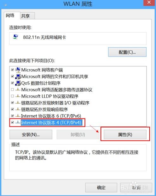The width and height of the screenshot is (156, 196).
Task: Click the TCP/IPv4 protocol icon
Action: (x=18, y=122)
